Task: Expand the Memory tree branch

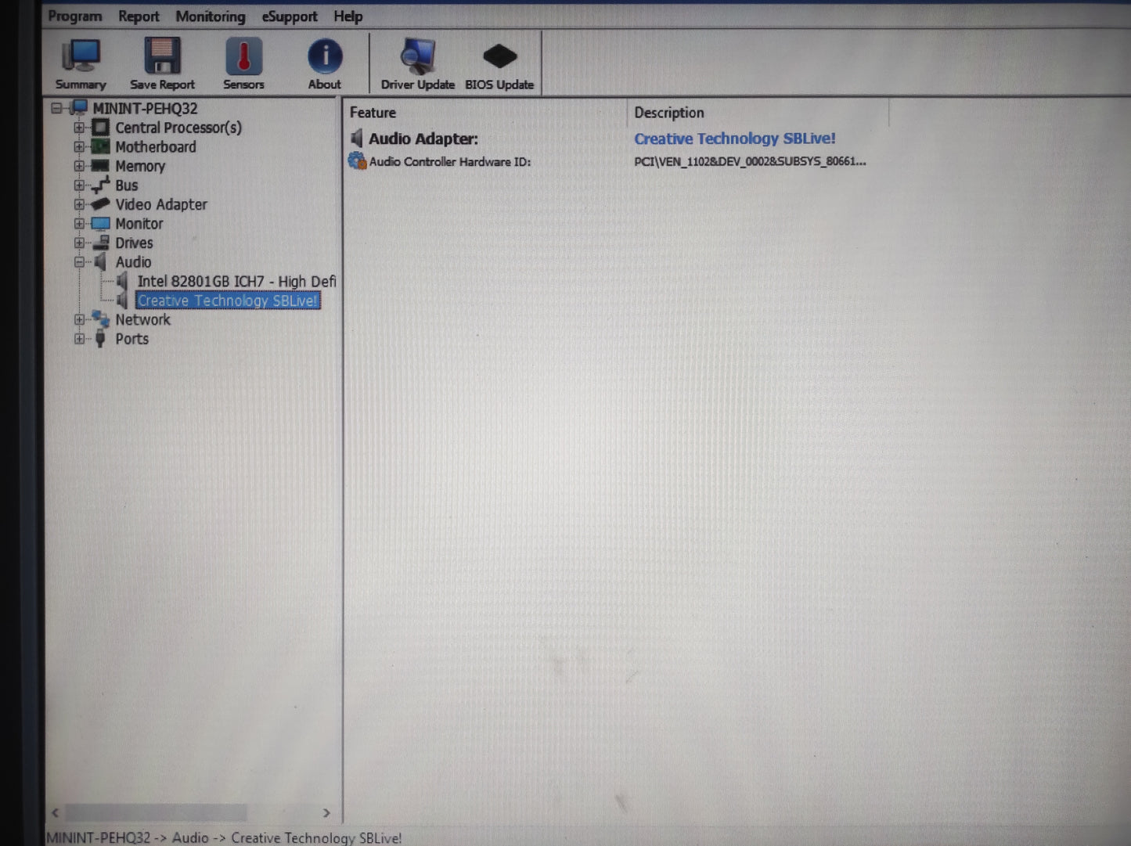Action: [x=79, y=166]
